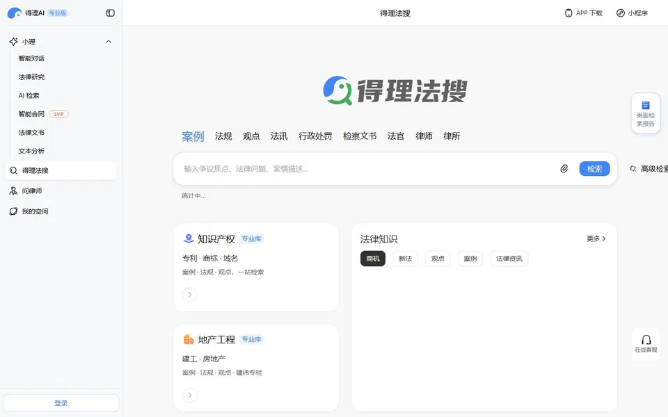The image size is (668, 417).
Task: Open the APP 下载 link text
Action: [x=589, y=13]
